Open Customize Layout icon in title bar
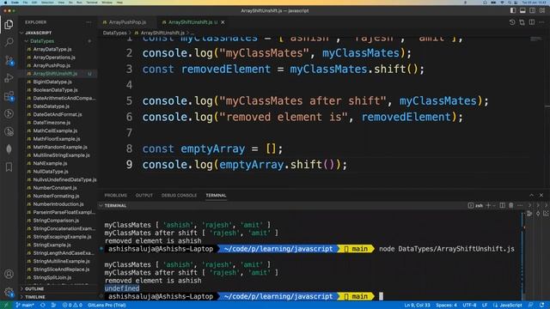 tap(542, 10)
